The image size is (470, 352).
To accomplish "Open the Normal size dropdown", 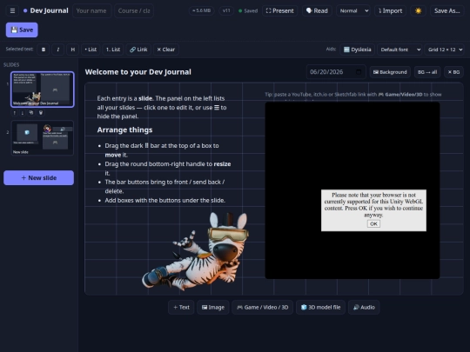I will click(353, 10).
